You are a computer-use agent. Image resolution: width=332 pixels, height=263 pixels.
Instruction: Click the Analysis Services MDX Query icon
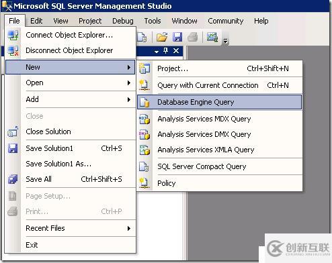144,119
